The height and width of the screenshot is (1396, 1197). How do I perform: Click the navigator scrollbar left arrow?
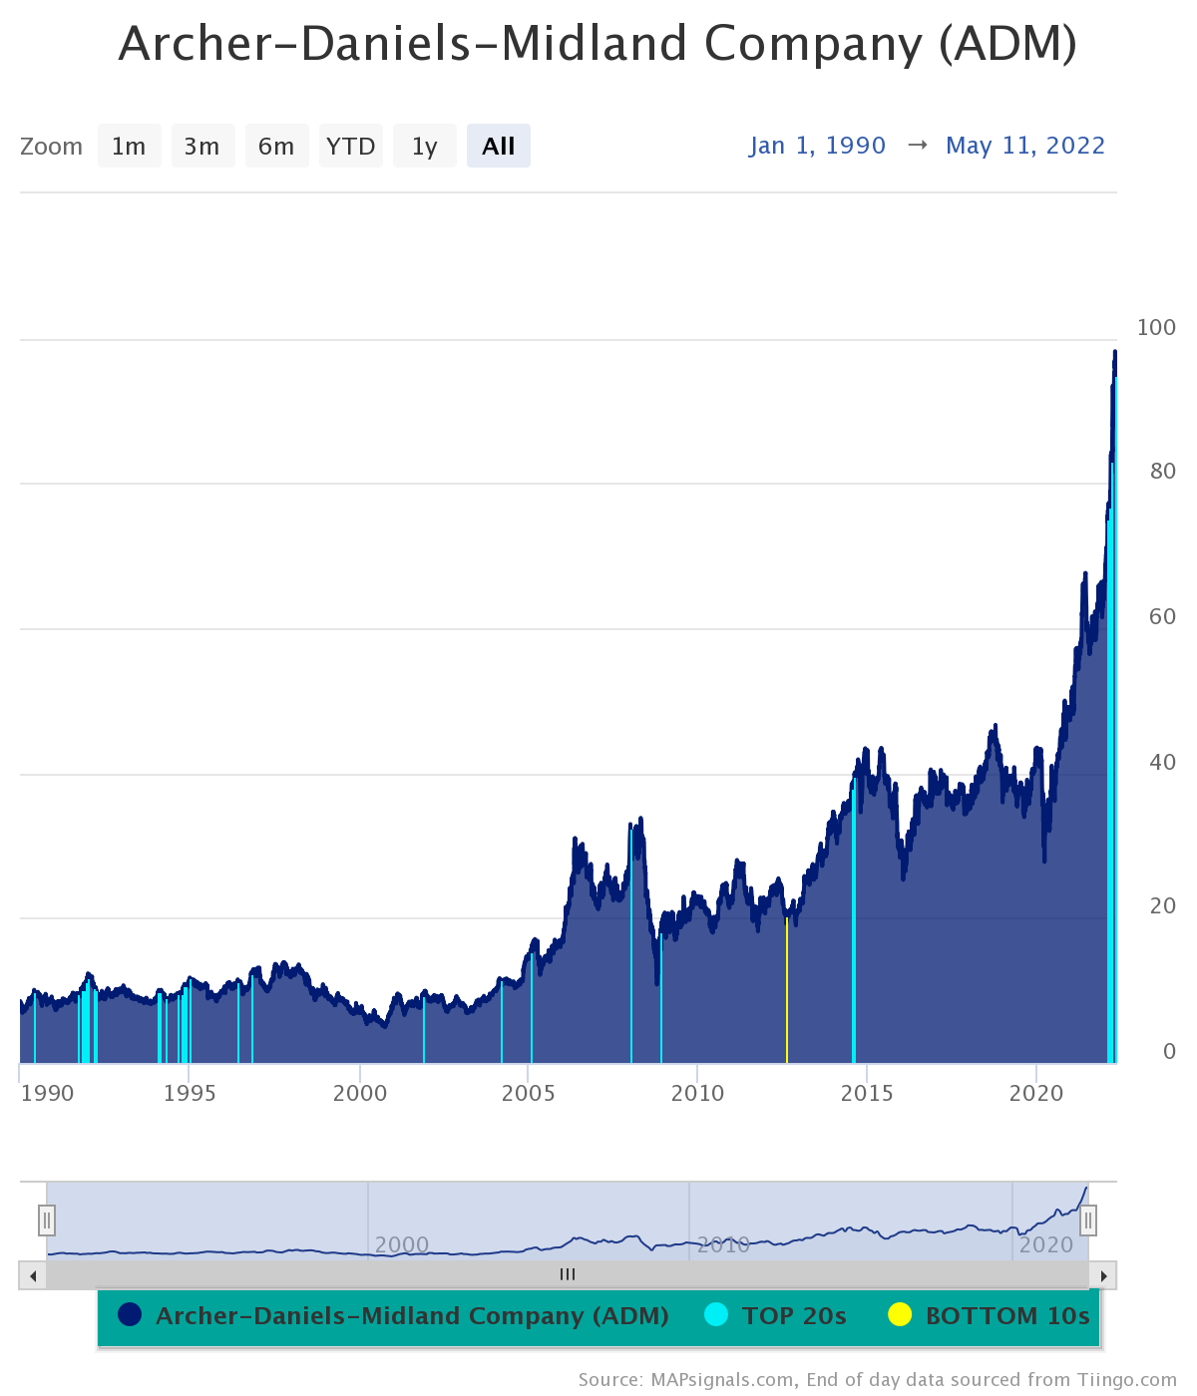pyautogui.click(x=33, y=1275)
